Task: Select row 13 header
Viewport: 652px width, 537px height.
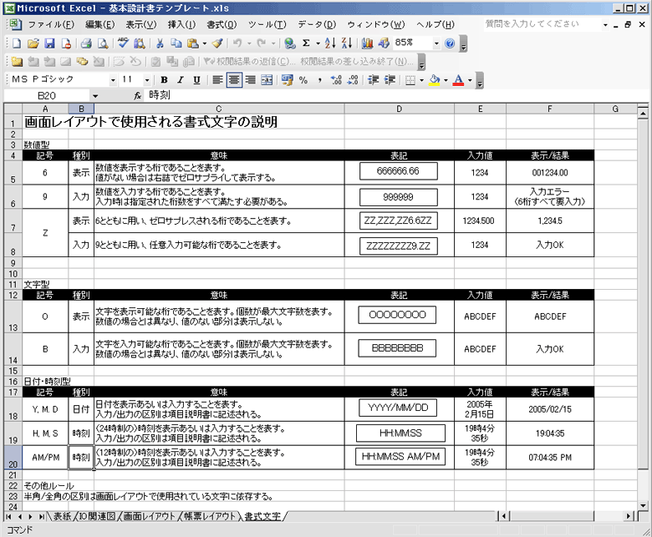Action: point(13,317)
